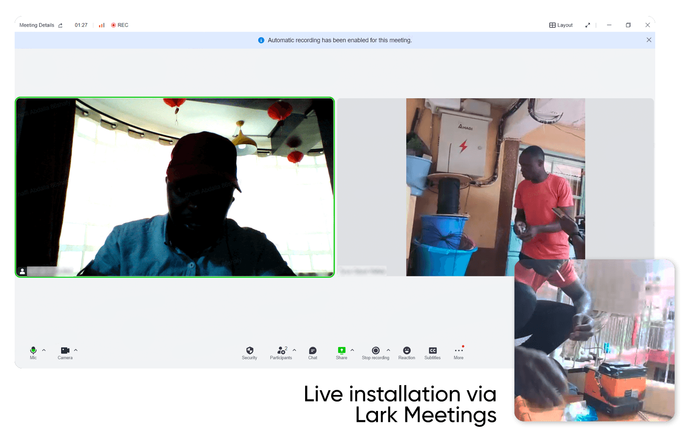694x445 pixels.
Task: Click the share meeting link icon
Action: (x=60, y=26)
